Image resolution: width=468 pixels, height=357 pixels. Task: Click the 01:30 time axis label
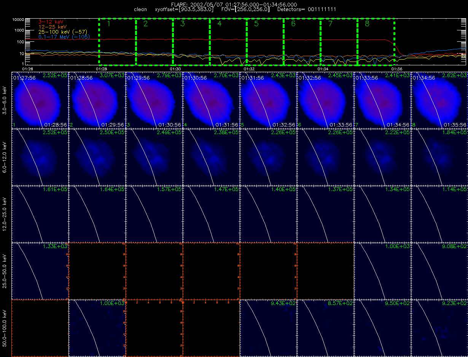(x=175, y=69)
